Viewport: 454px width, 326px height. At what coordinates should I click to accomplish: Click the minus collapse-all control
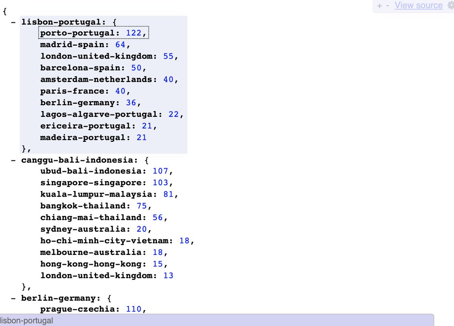(388, 6)
